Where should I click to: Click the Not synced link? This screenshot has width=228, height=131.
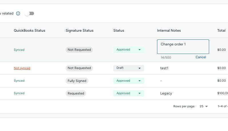(22, 68)
